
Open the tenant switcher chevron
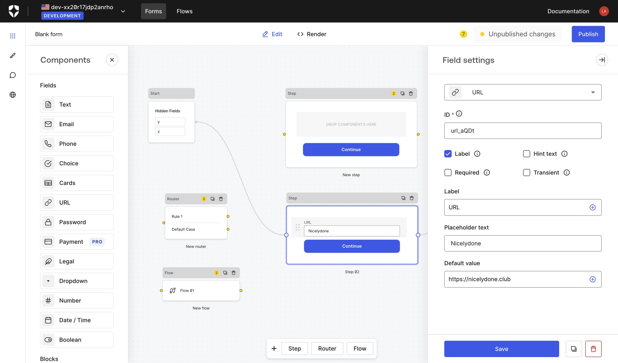pyautogui.click(x=123, y=11)
